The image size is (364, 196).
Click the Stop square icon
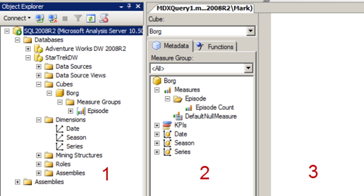(x=65, y=18)
